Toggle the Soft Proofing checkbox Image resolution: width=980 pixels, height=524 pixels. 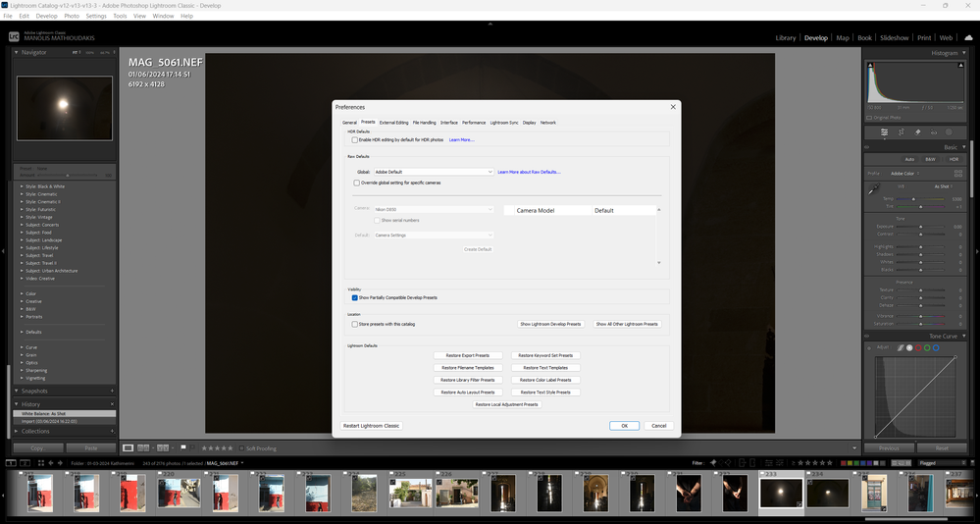(x=242, y=448)
